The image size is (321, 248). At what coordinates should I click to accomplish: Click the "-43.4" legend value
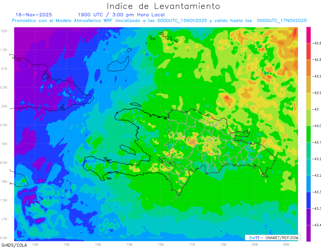tap(317, 225)
